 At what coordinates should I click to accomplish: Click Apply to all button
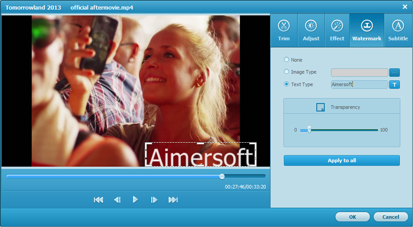pyautogui.click(x=342, y=160)
